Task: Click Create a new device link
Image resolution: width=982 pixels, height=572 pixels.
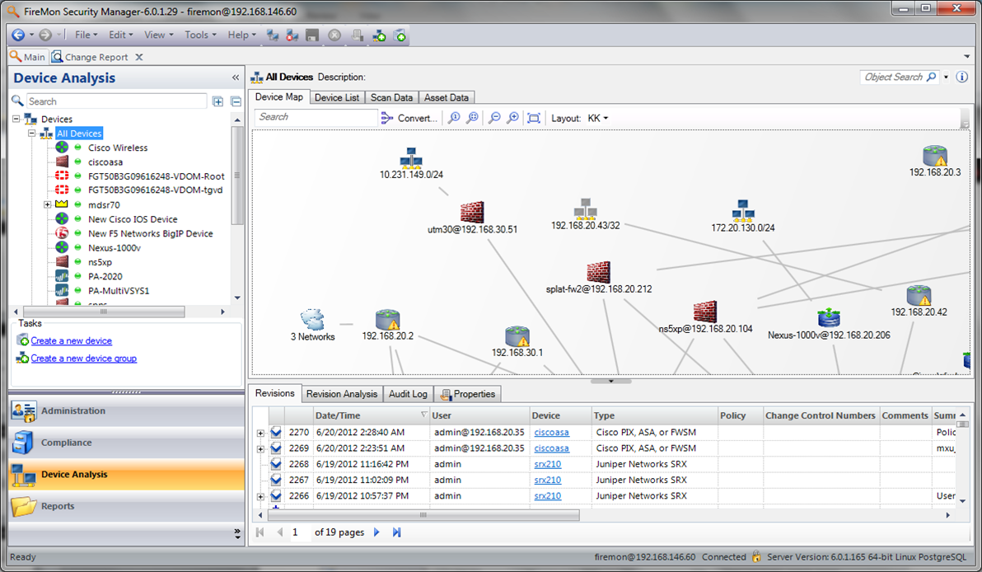Action: tap(72, 341)
